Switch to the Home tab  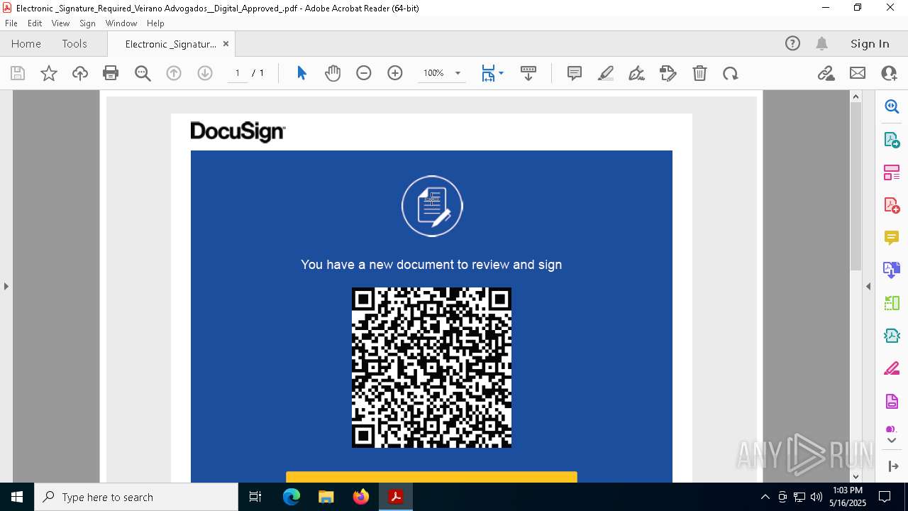[x=26, y=43]
